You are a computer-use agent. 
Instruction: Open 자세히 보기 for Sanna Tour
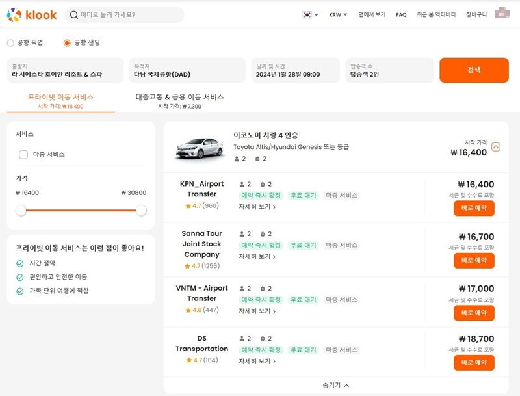point(257,257)
